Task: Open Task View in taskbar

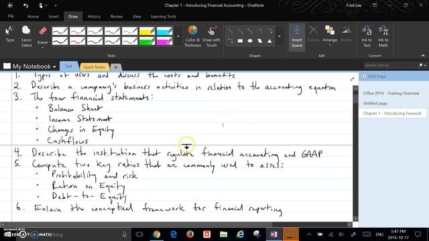Action: pyautogui.click(x=139, y=234)
